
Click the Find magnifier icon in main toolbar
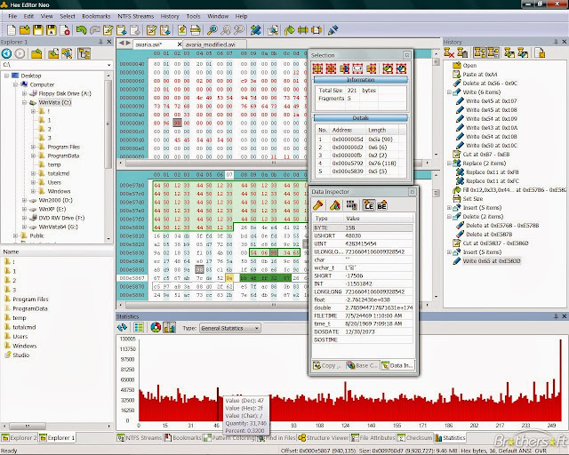point(212,29)
